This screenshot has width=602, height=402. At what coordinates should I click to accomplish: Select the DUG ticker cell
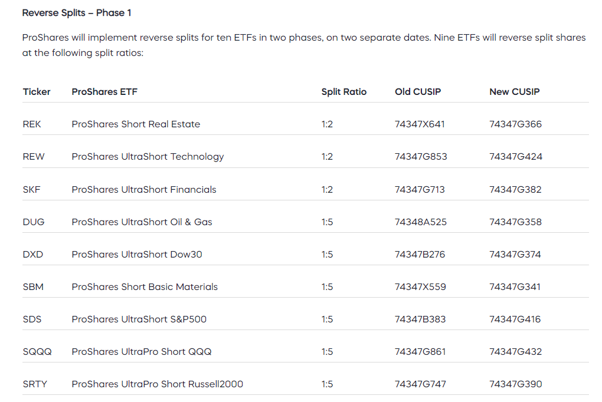click(x=34, y=222)
